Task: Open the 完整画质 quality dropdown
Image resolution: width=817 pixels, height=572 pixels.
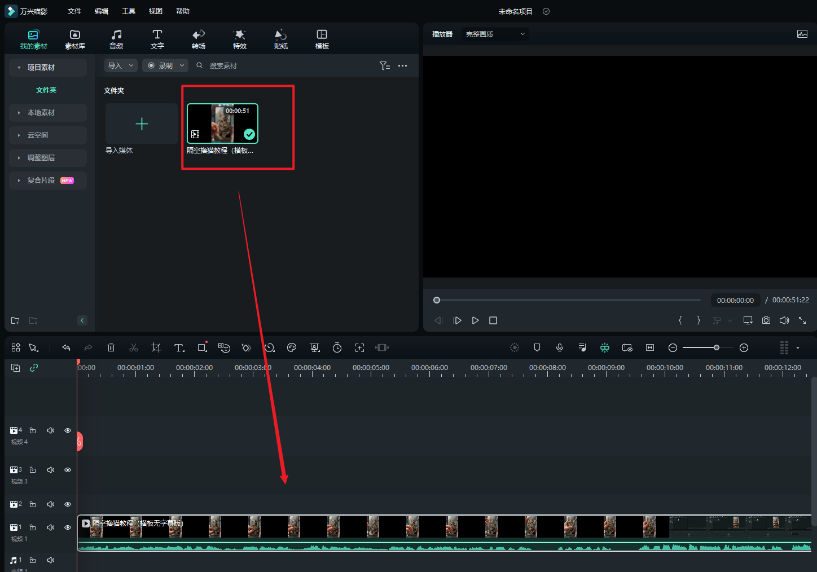Action: (495, 34)
